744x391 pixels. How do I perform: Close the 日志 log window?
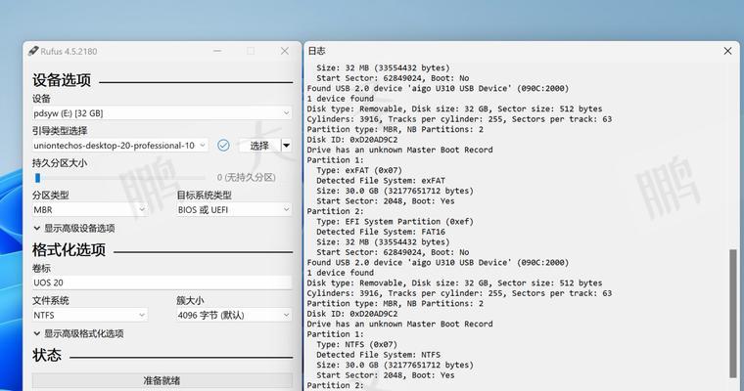point(727,51)
